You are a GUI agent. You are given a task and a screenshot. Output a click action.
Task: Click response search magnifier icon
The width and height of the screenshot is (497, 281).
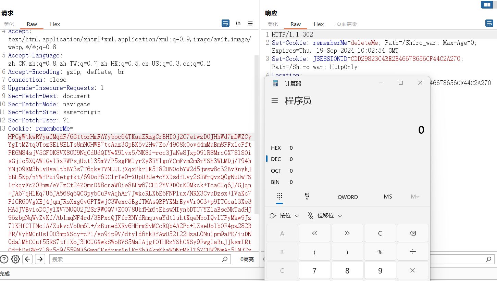(489, 259)
